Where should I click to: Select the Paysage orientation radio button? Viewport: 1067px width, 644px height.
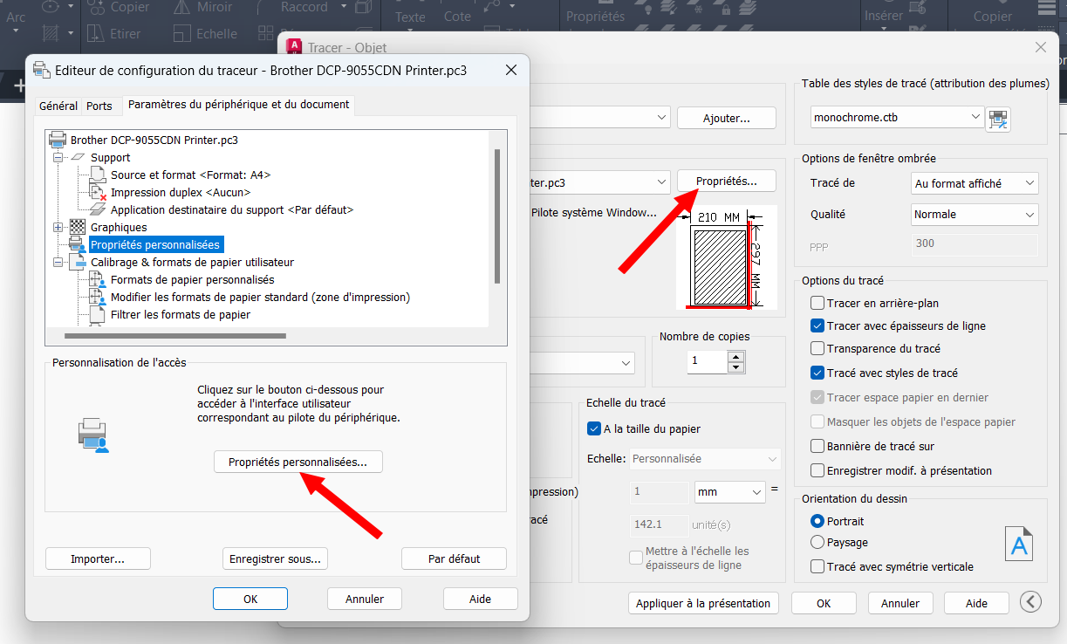[817, 544]
